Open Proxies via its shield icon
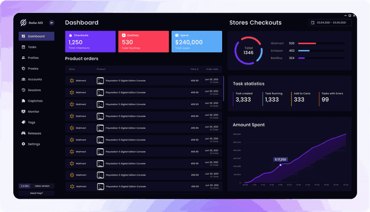Viewport: 370px width, 212px height. 23,69
